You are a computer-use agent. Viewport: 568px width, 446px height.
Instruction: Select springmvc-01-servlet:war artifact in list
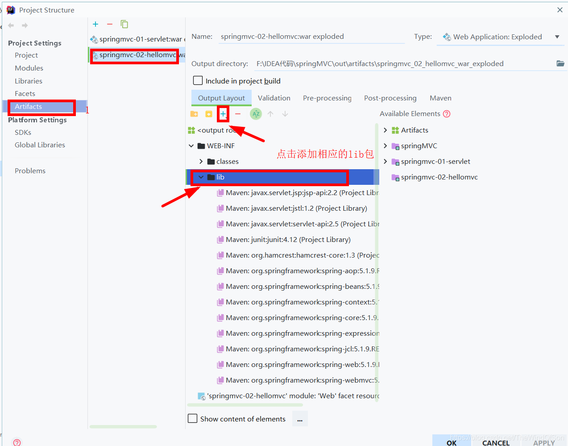[137, 39]
